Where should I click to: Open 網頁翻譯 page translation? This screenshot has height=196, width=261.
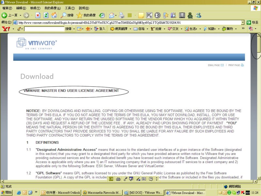click(119, 29)
